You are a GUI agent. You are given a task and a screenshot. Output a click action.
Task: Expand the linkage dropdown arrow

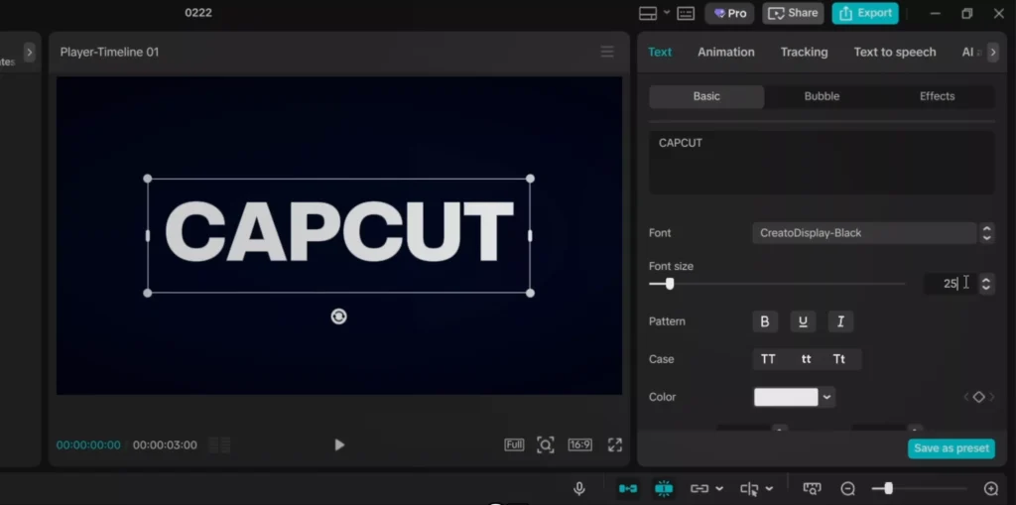pyautogui.click(x=718, y=489)
